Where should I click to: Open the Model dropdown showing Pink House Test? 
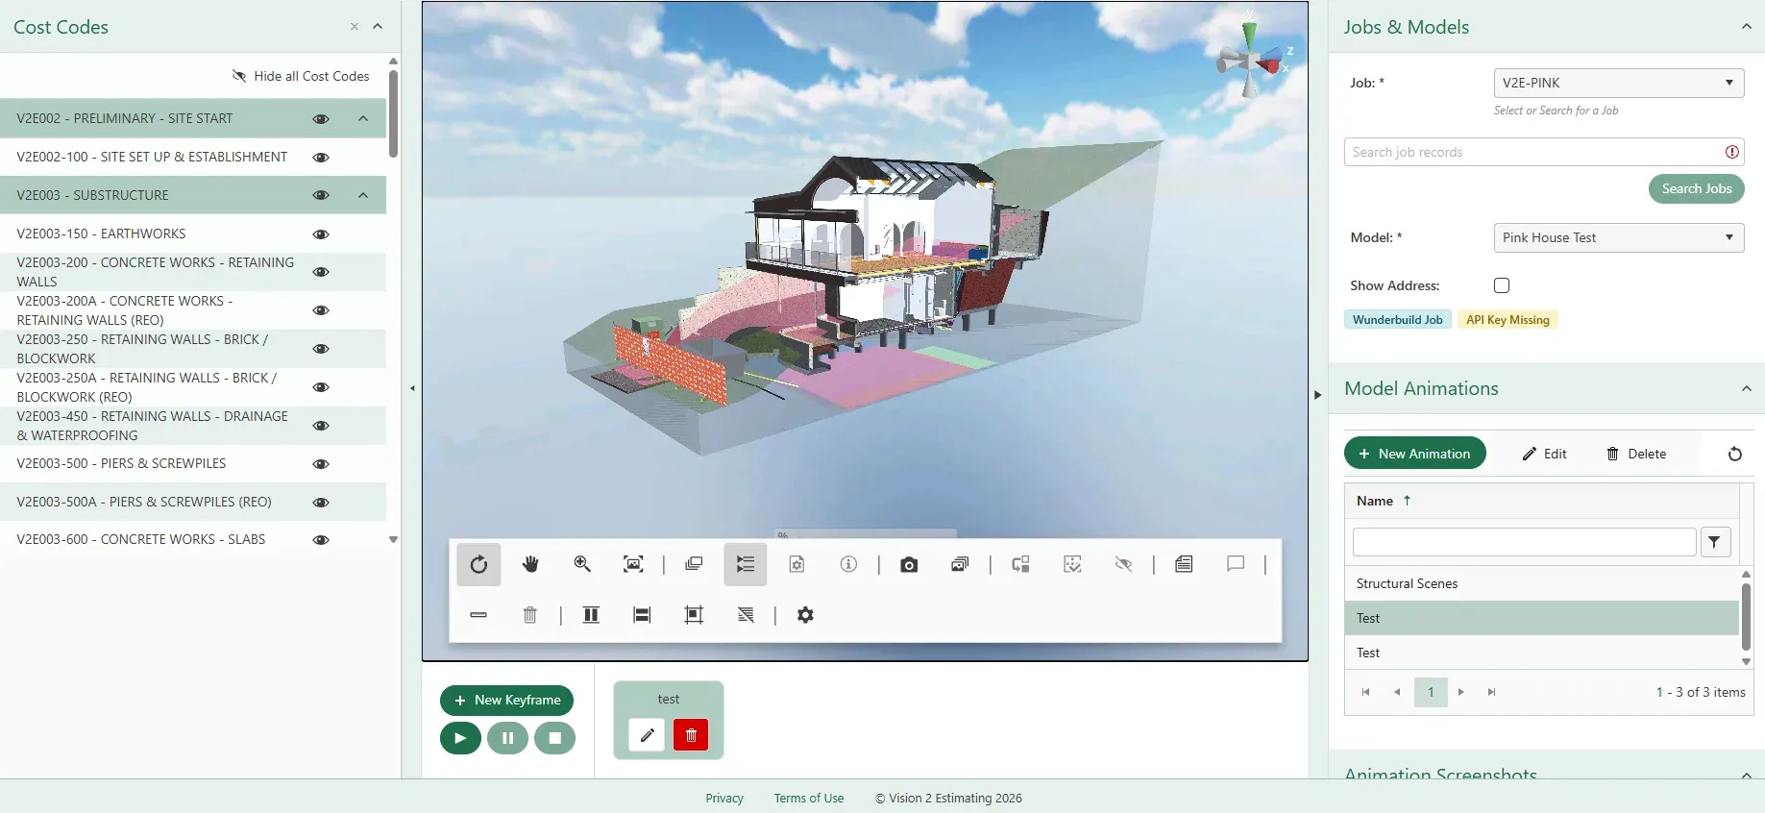pos(1619,237)
